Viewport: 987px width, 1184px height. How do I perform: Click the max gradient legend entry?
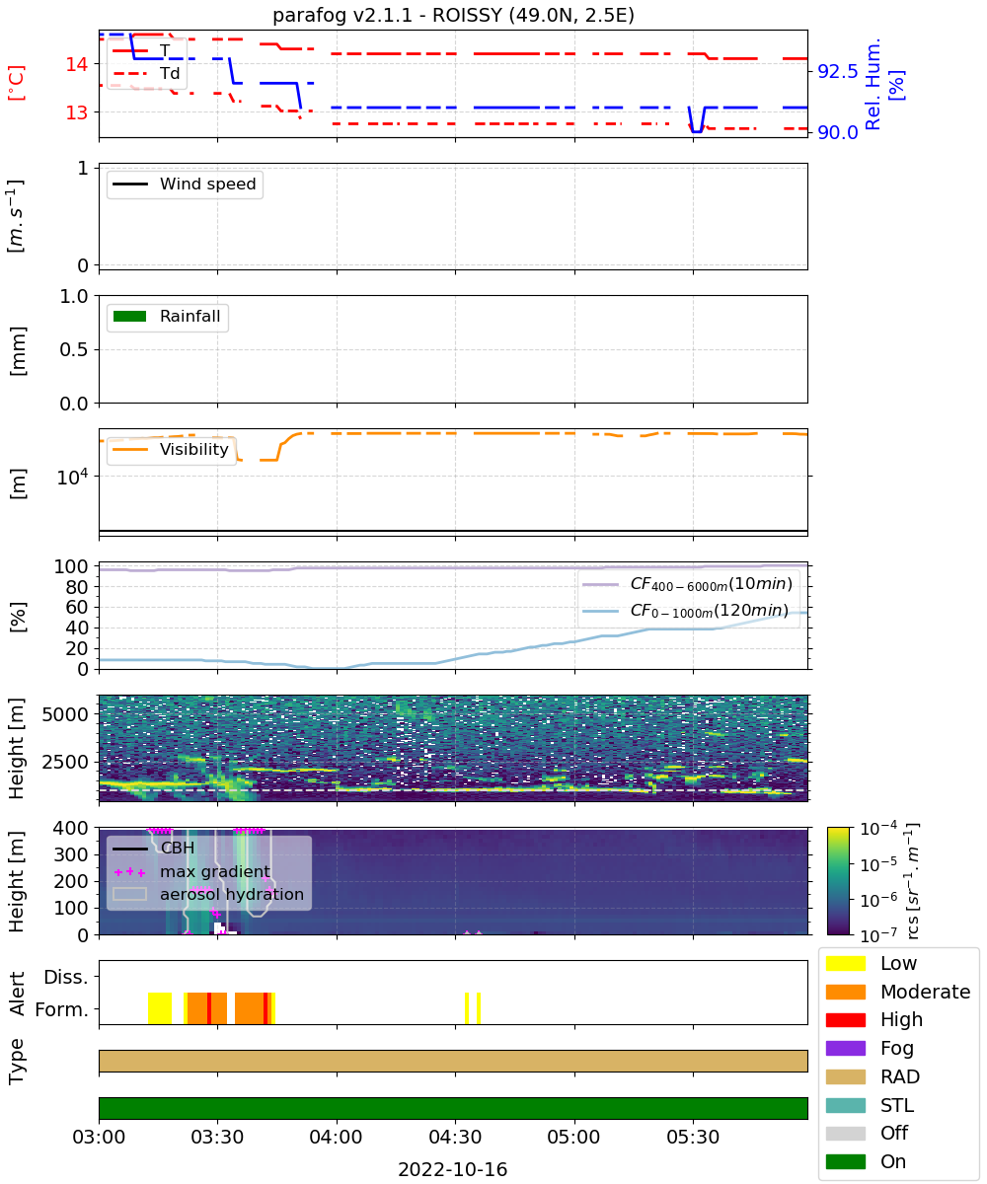point(191,870)
